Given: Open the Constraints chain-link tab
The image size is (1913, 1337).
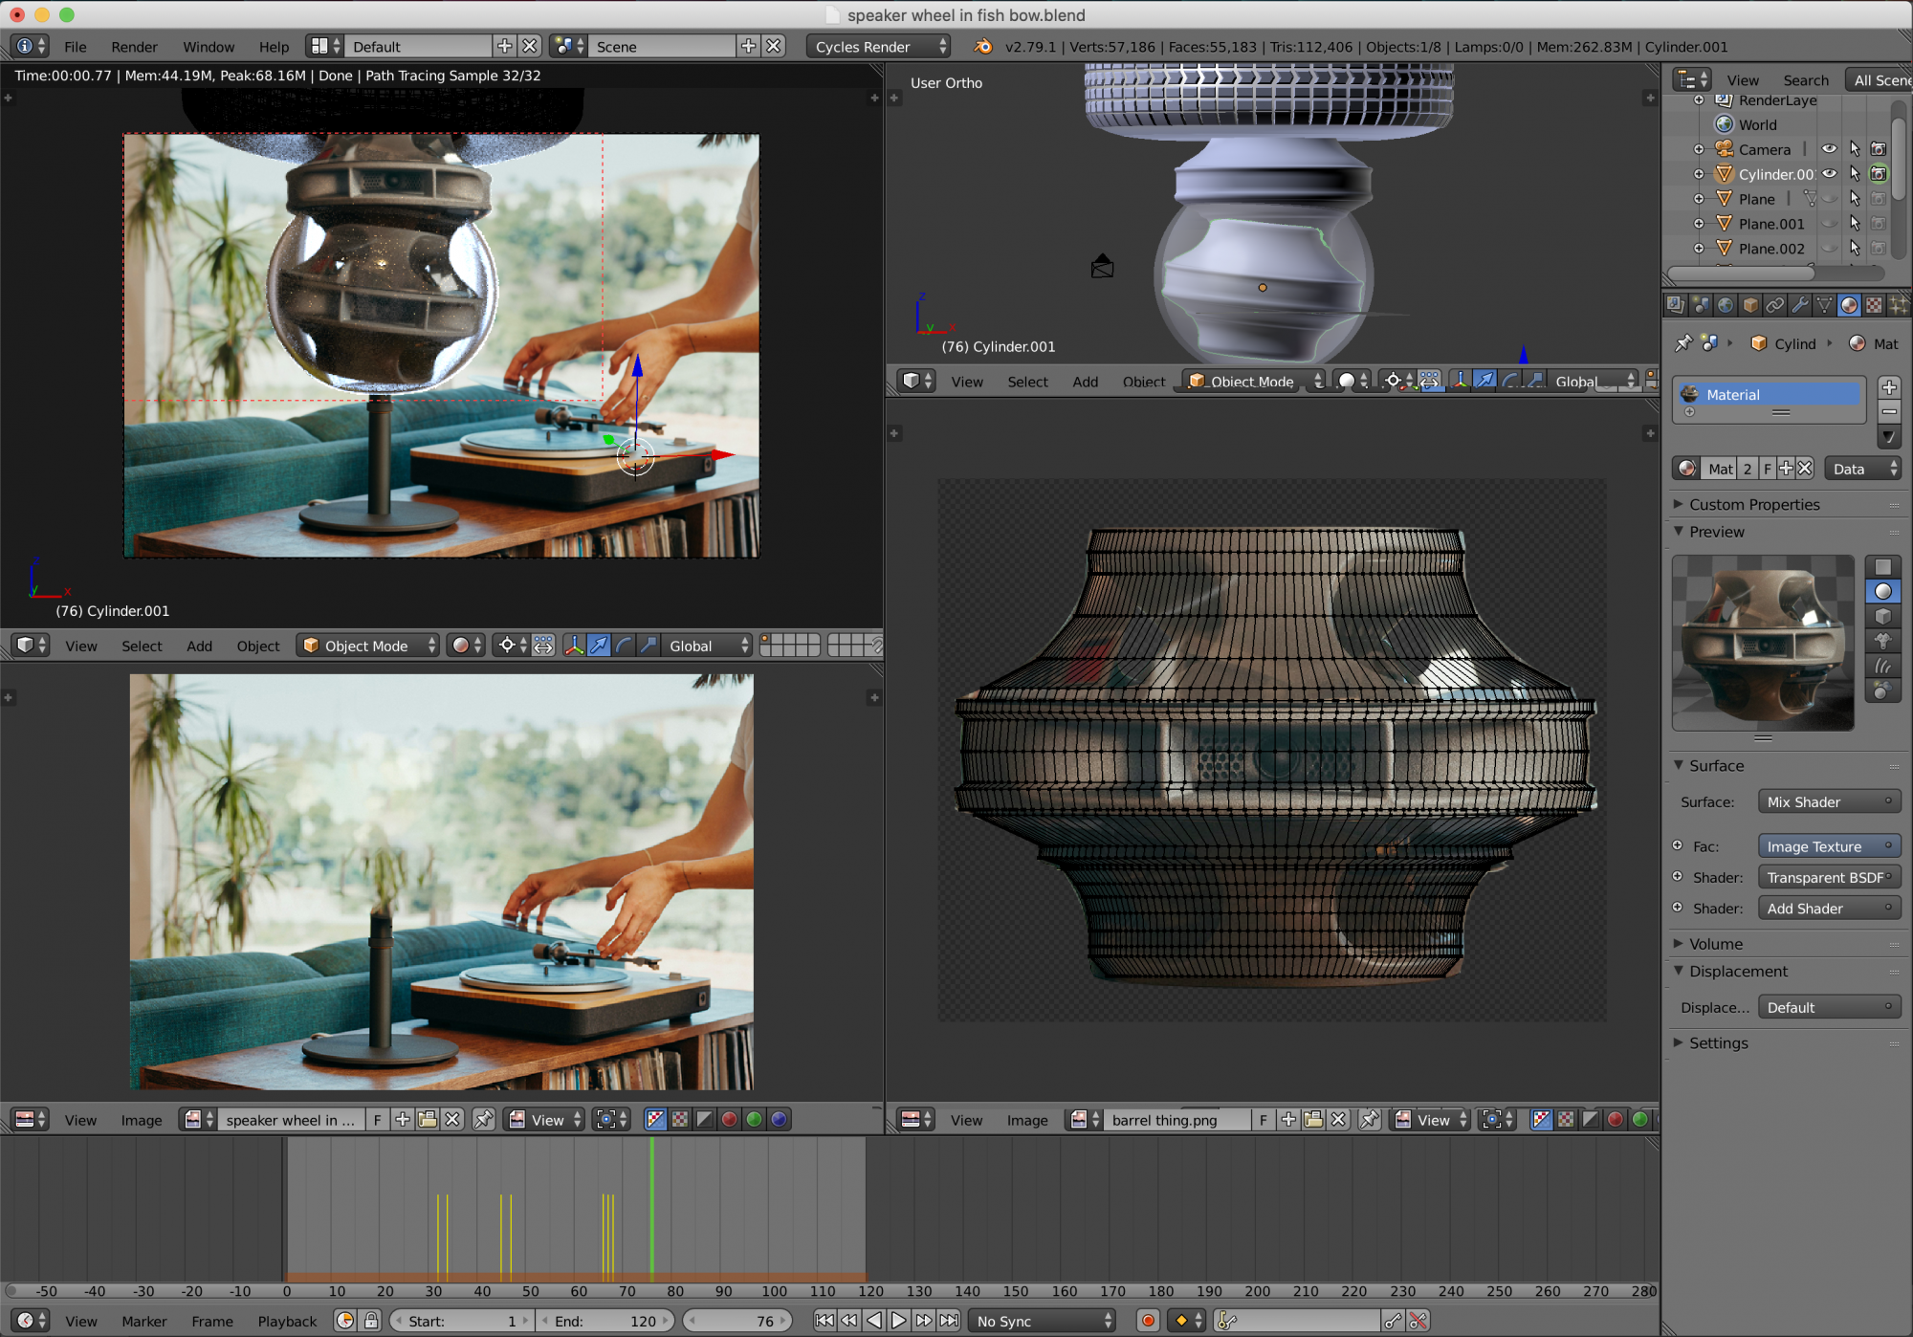Looking at the screenshot, I should [1775, 305].
